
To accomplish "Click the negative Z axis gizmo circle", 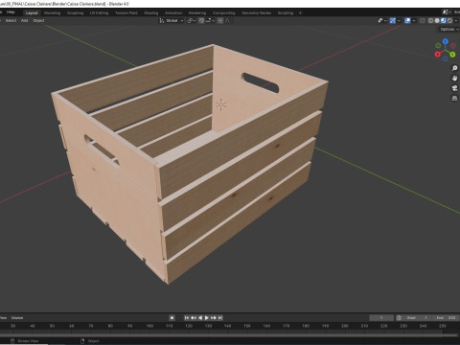I will point(446,58).
